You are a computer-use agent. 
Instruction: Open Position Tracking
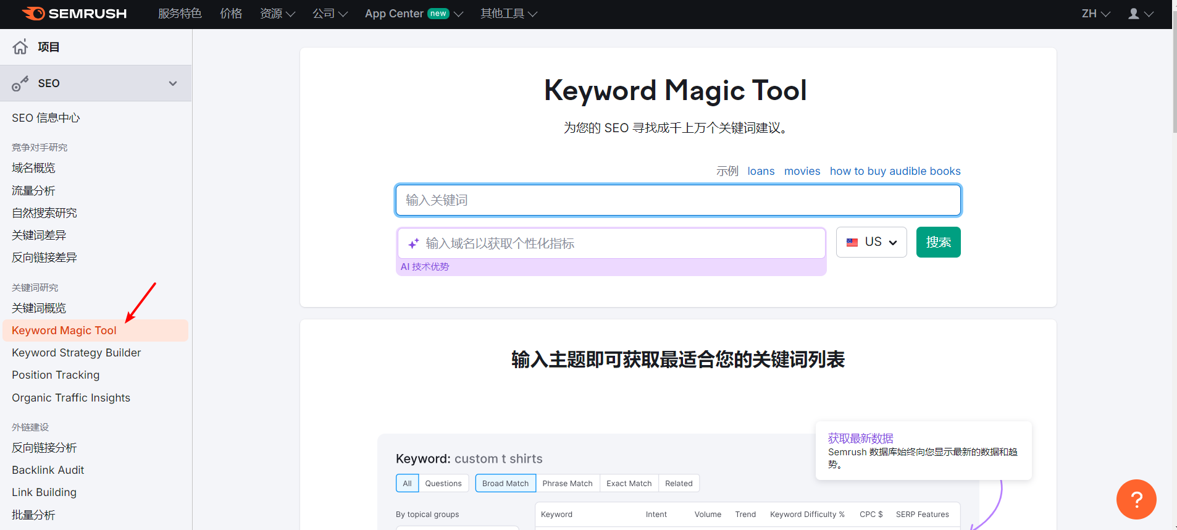(56, 375)
